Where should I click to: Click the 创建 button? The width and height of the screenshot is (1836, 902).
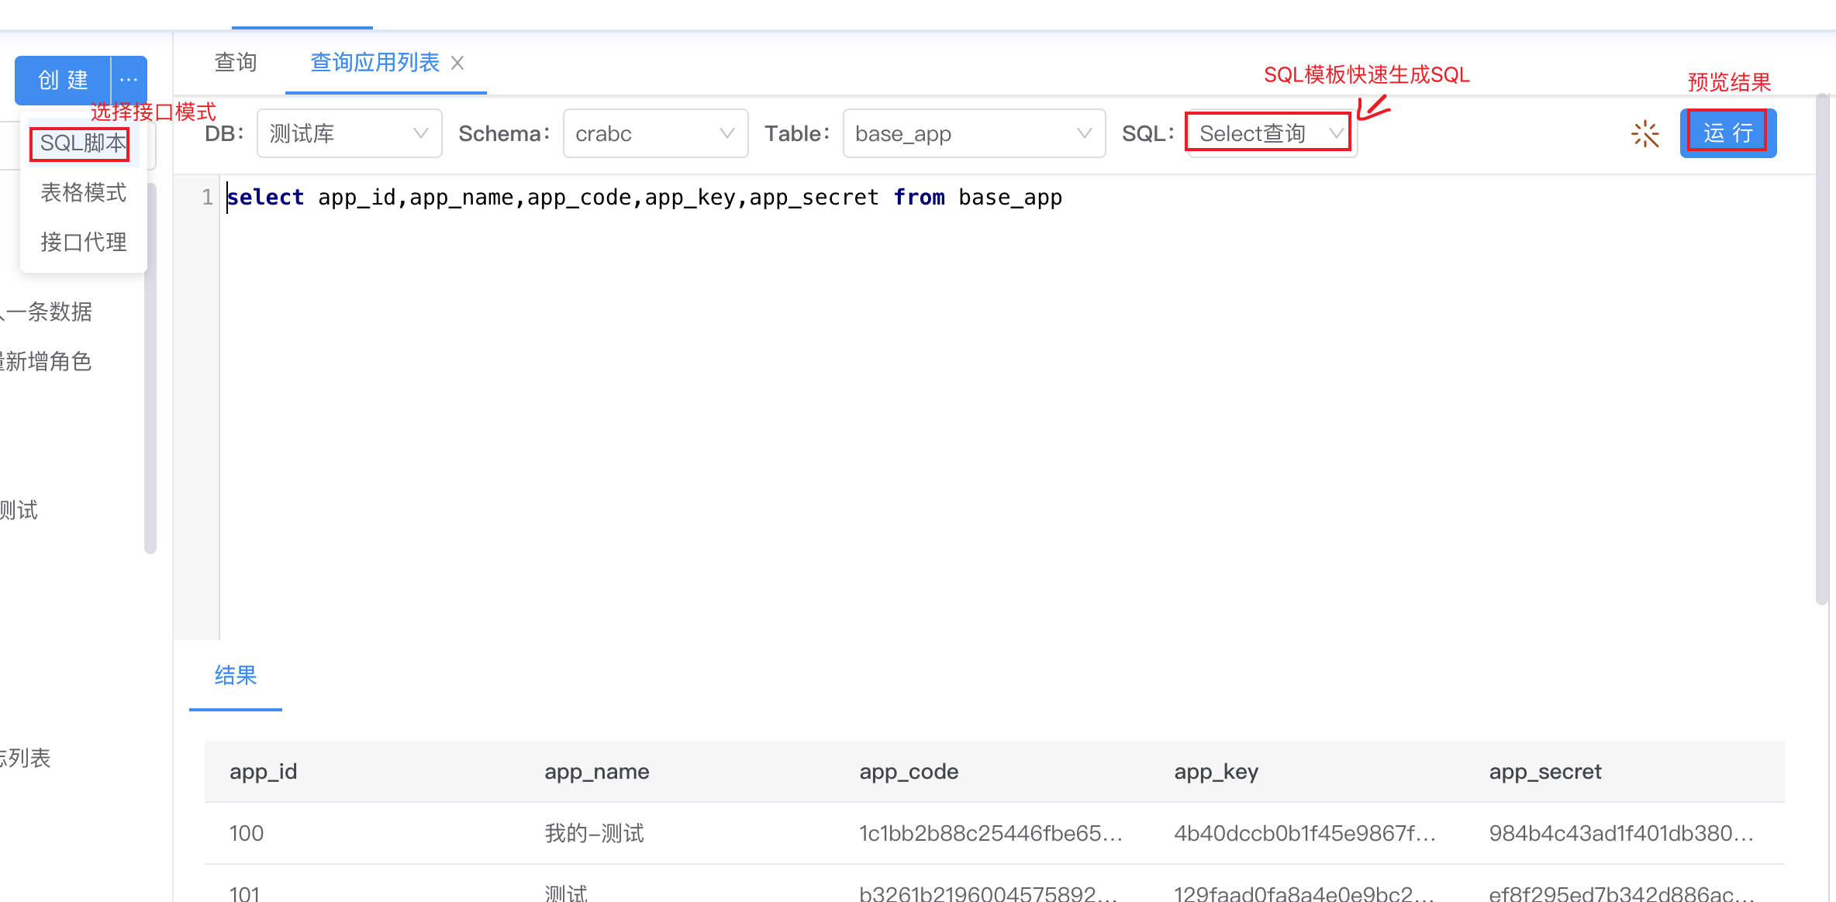64,80
